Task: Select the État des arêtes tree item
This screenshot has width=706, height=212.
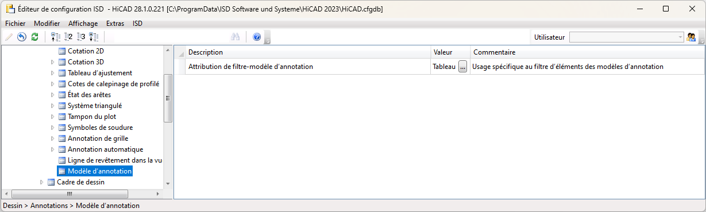Action: (x=89, y=95)
